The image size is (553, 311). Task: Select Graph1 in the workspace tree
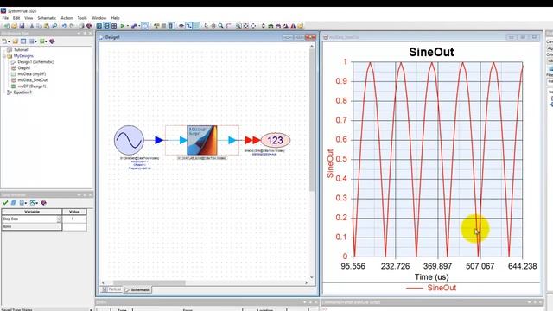(24, 67)
